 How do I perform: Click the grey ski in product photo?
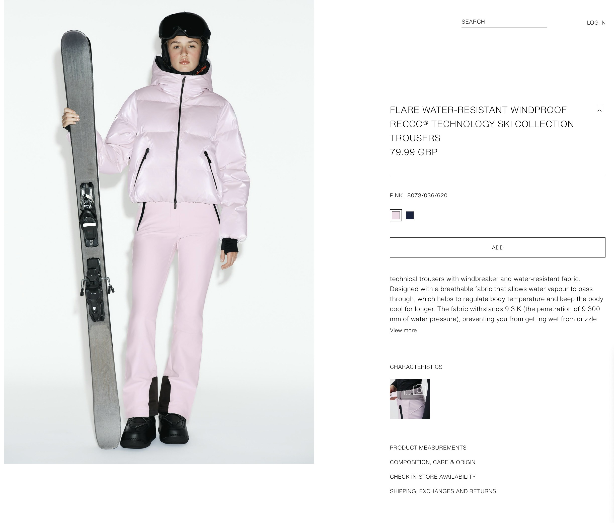[x=89, y=237]
